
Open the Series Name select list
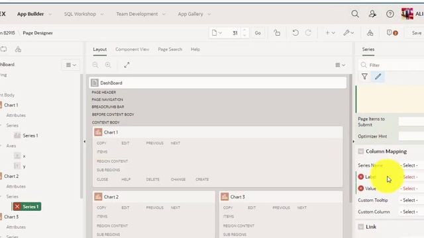(411, 165)
